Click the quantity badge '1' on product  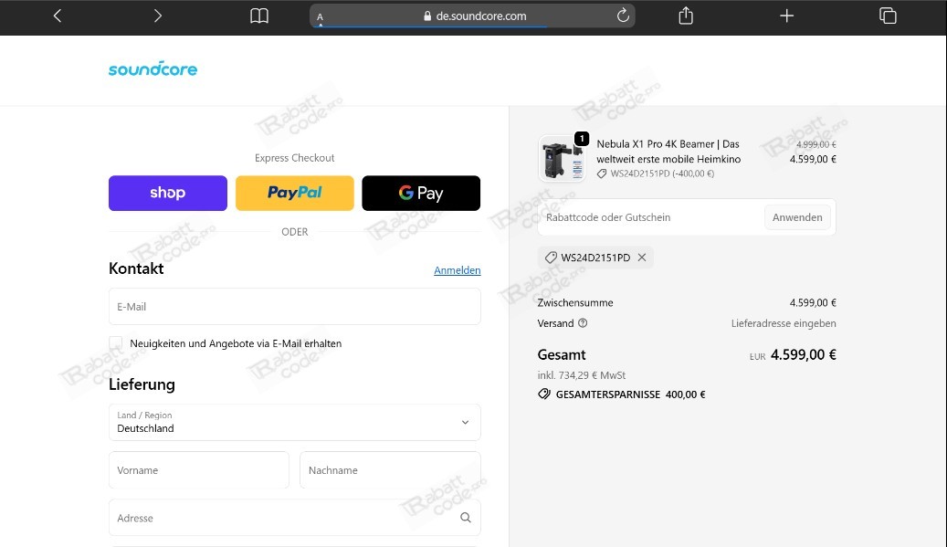(582, 139)
